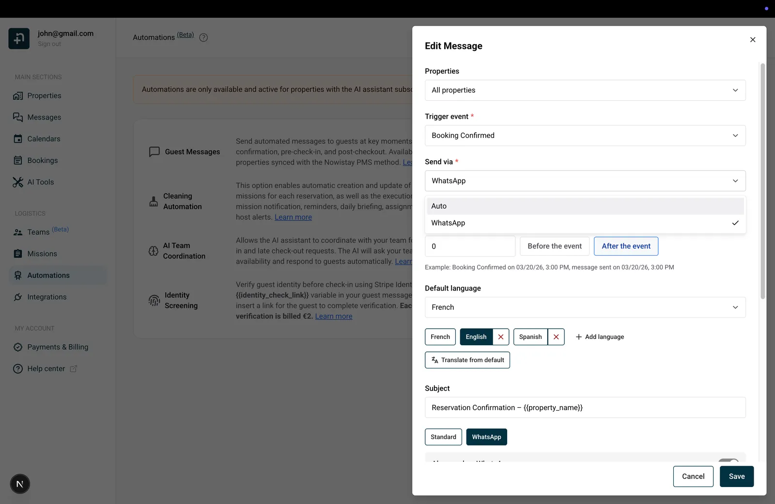Expand the Properties dropdown

click(x=585, y=90)
